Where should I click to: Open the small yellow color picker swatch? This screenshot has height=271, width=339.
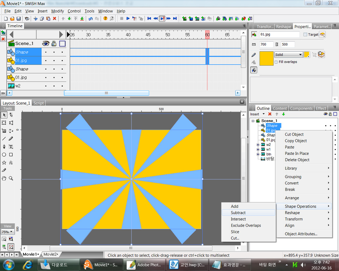pos(307,55)
